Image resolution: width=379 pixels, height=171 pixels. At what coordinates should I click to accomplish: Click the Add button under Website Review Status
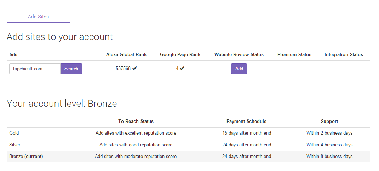coord(239,69)
